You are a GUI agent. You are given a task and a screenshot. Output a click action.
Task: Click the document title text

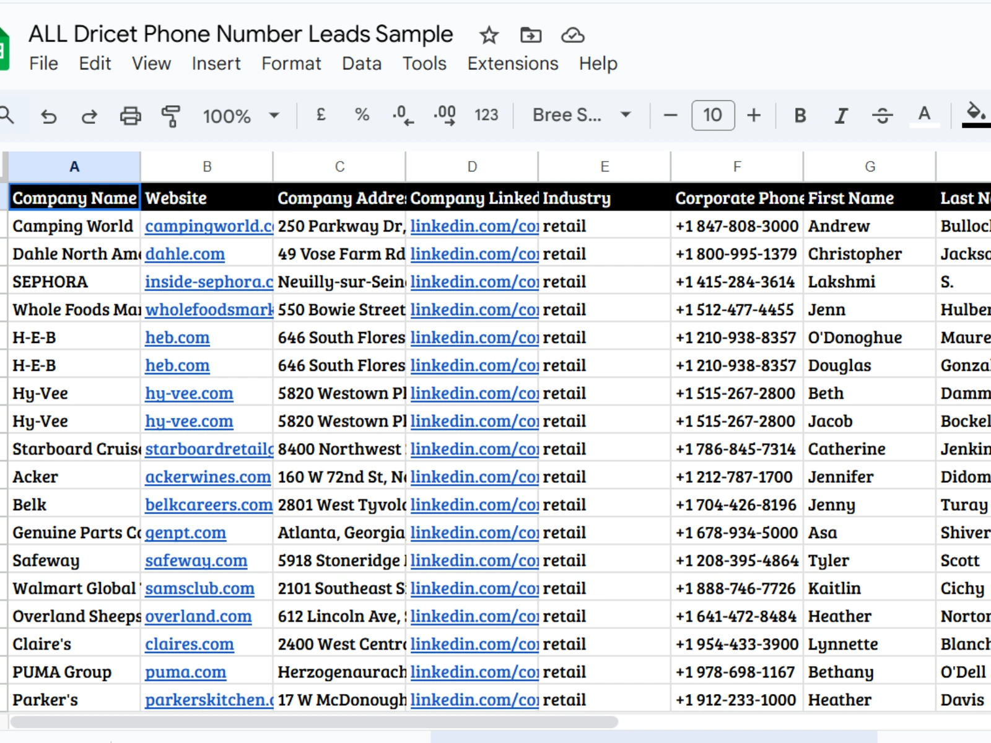click(x=241, y=34)
